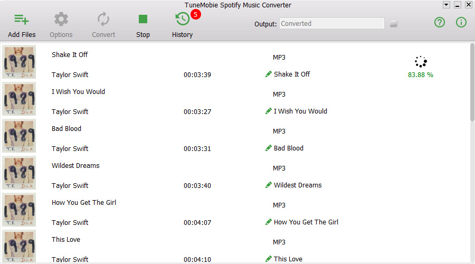Click the Options label
475x264 pixels.
tap(61, 34)
